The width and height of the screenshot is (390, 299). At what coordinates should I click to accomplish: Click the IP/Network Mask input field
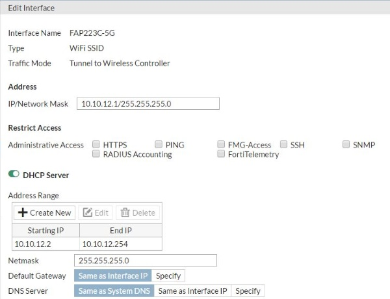tap(148, 103)
